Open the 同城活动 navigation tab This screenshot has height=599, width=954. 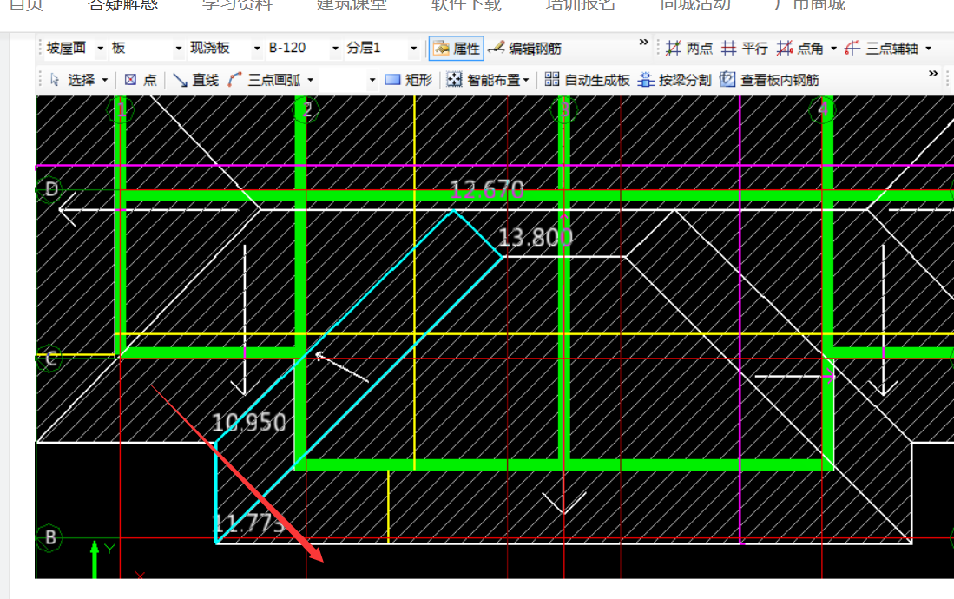694,5
